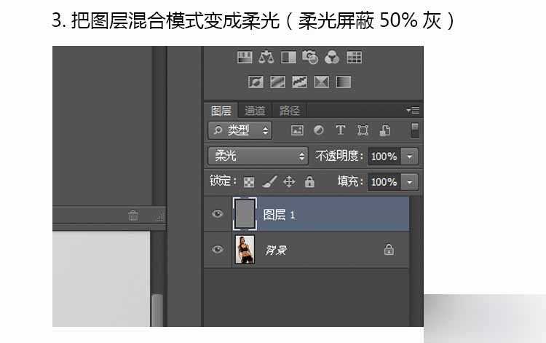Add a Color Balance adjustment (scales icon)
The image size is (546, 343).
pos(266,58)
